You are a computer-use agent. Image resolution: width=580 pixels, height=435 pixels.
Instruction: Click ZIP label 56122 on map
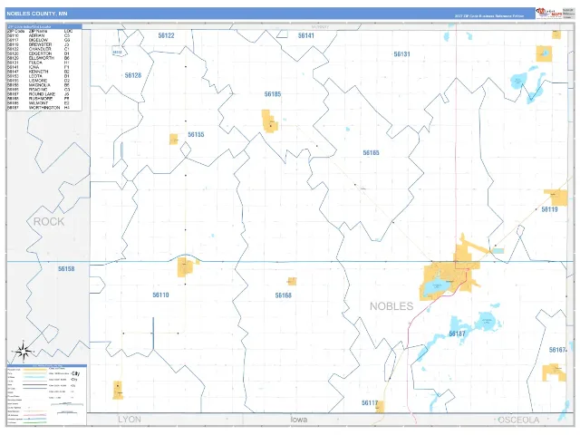166,35
